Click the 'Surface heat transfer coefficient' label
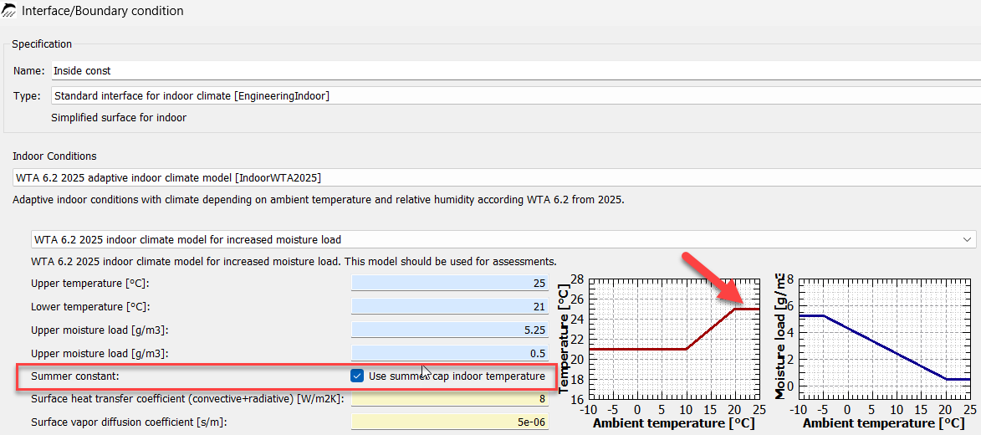The image size is (981, 435). [x=187, y=399]
